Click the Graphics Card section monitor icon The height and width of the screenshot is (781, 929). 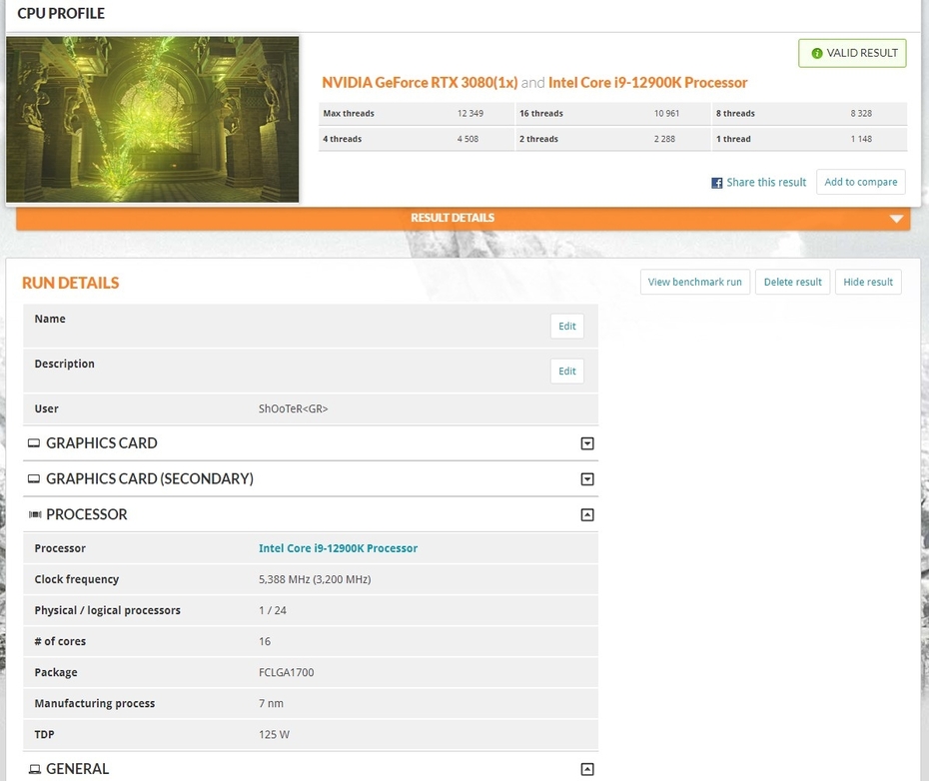[x=34, y=443]
